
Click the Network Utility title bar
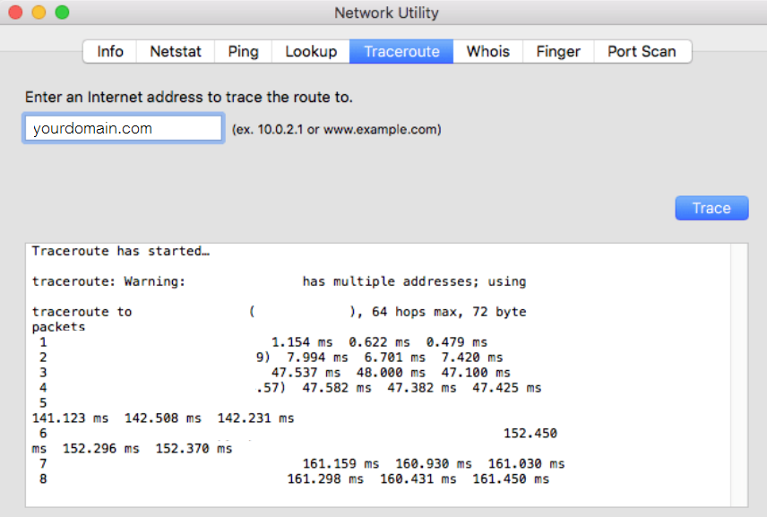coord(386,13)
